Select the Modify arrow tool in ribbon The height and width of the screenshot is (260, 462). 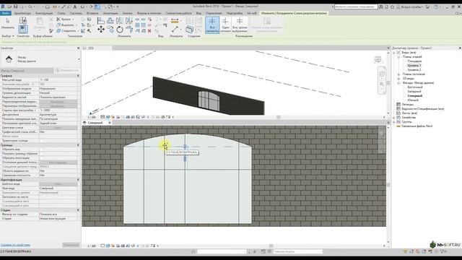[x=8, y=22]
